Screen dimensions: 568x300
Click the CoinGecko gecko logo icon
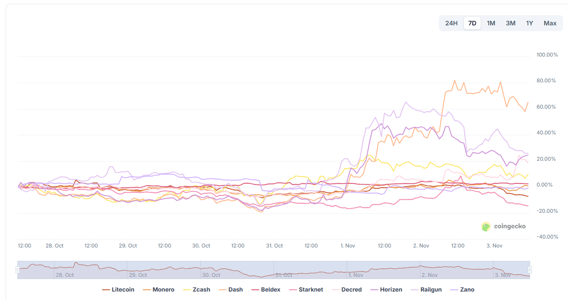coord(486,226)
